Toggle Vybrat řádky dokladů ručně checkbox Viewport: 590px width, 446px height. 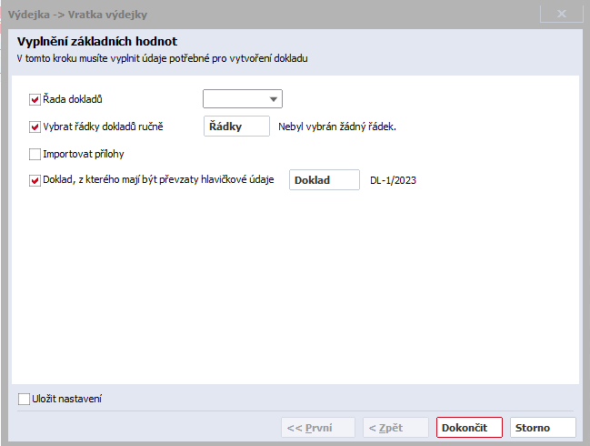[35, 127]
